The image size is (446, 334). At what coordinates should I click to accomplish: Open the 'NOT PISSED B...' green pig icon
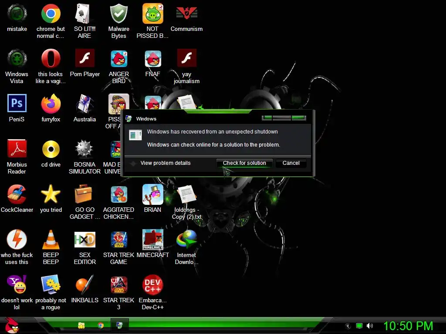coord(153,13)
